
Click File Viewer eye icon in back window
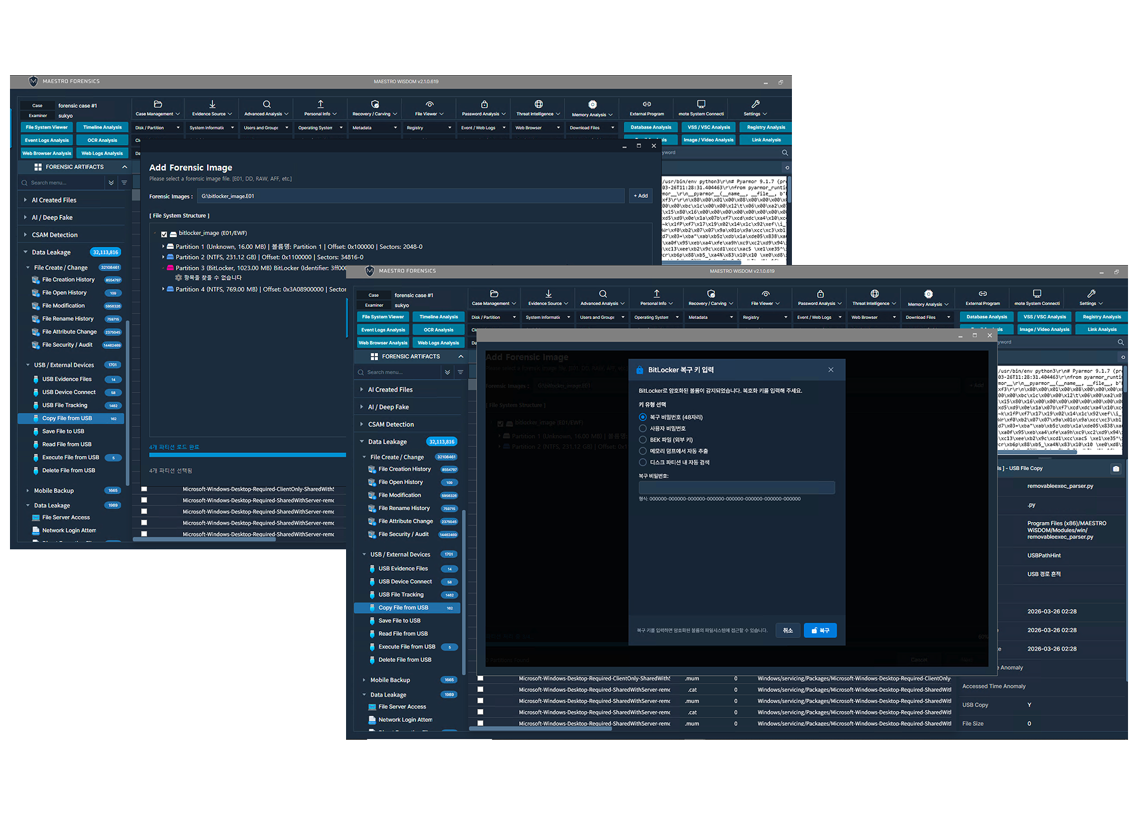pyautogui.click(x=429, y=104)
